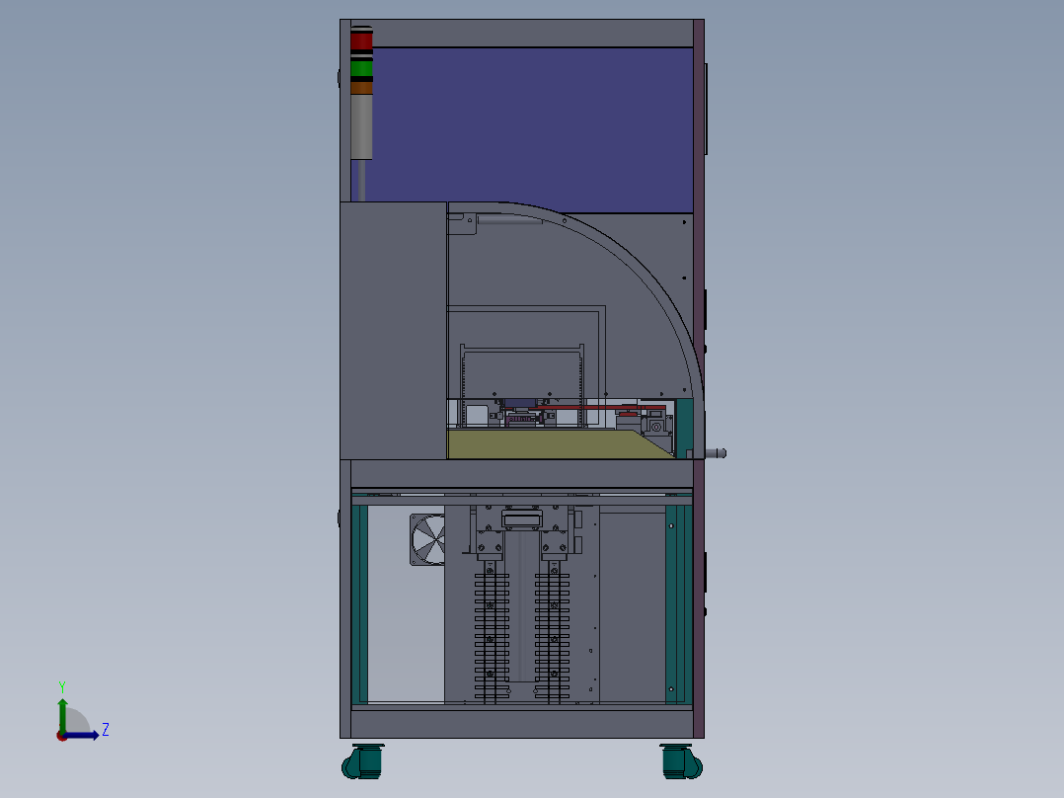Select the red X axis origin dot
The image size is (1064, 798).
point(62,735)
